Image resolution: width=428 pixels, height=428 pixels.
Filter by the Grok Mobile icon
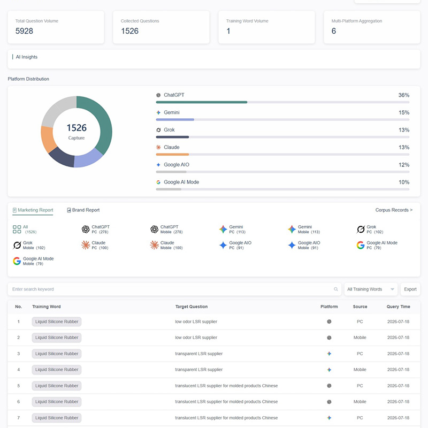17,245
